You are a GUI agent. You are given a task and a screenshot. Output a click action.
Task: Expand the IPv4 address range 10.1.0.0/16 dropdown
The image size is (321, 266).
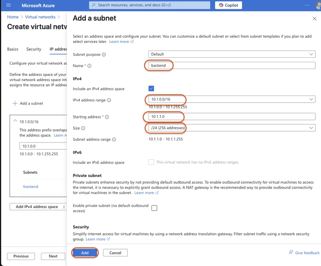point(232,99)
